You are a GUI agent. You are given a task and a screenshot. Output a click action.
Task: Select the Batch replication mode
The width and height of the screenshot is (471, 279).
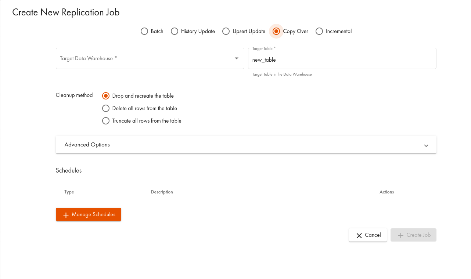tap(144, 31)
